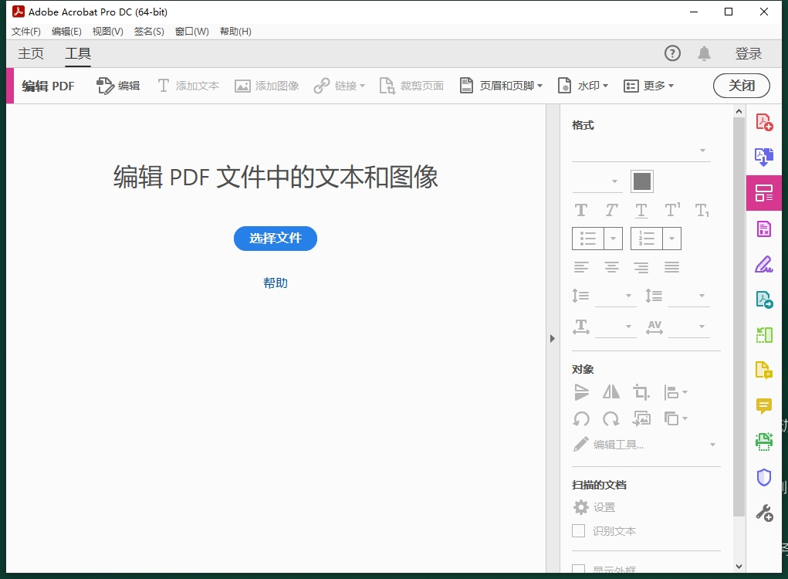The height and width of the screenshot is (579, 788).
Task: Rotate object counterclockwise icon
Action: click(x=581, y=418)
